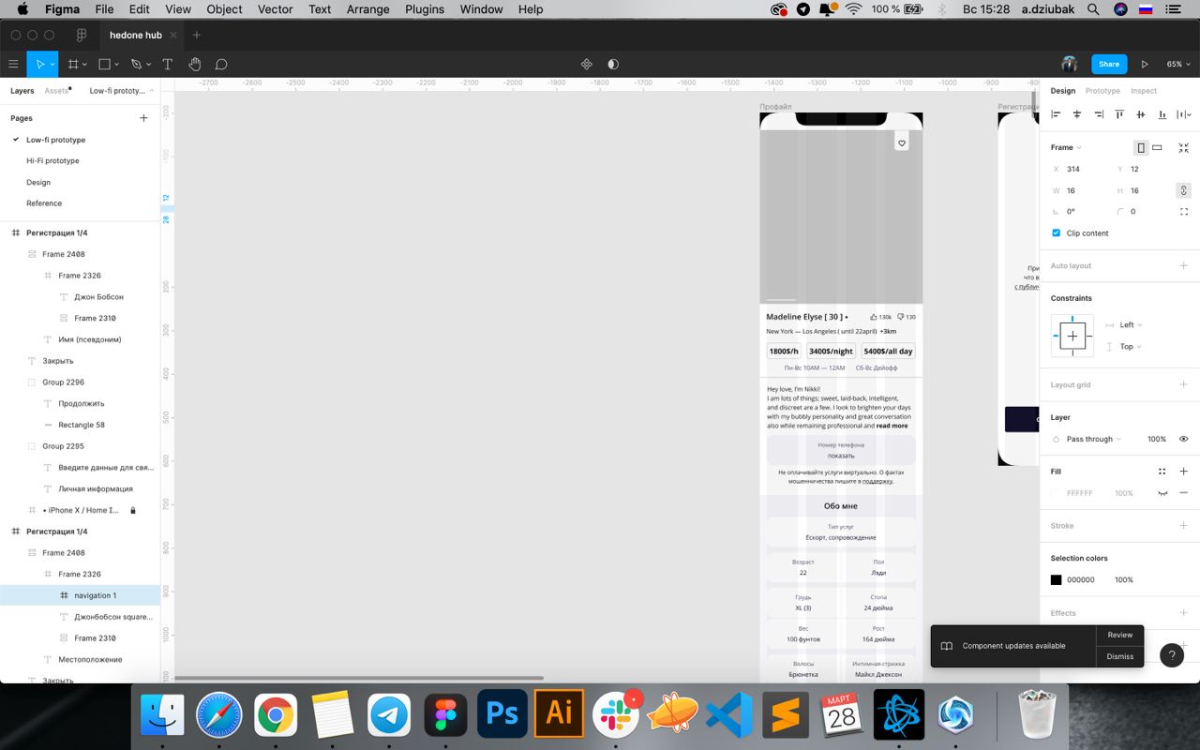Open Pass through blend mode dropdown
The image size is (1200, 750).
1093,439
